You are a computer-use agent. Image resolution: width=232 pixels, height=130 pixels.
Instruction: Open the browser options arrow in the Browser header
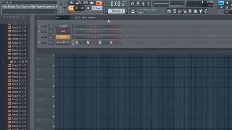click(2, 17)
